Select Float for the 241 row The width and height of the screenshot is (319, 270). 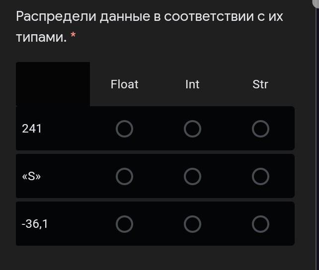coord(124,129)
